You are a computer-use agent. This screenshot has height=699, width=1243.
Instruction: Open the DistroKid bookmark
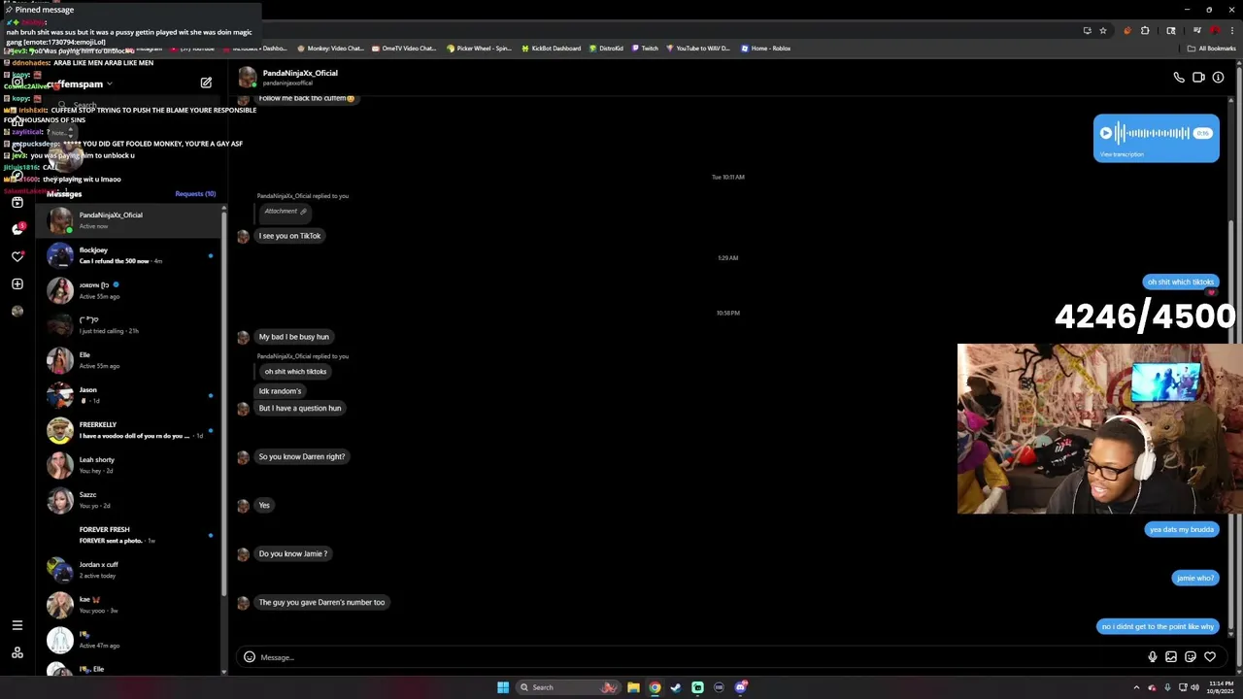[x=607, y=49]
